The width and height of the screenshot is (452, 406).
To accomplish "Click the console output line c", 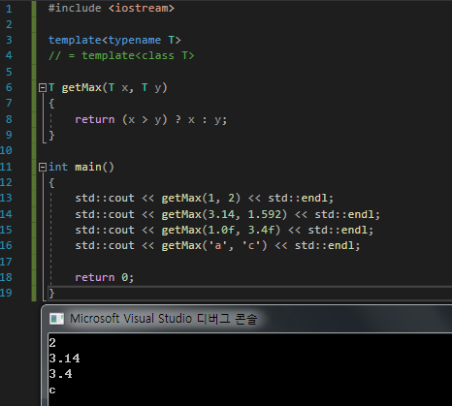I will click(x=52, y=390).
